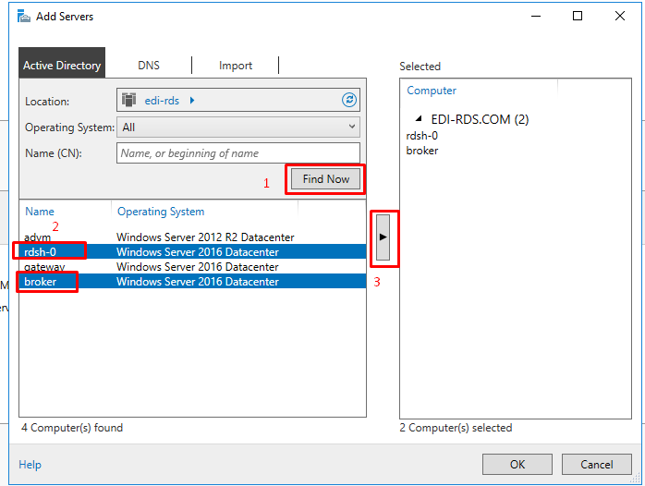Click the edi-rds location link
Screen dimensions: 645x486
(x=162, y=101)
